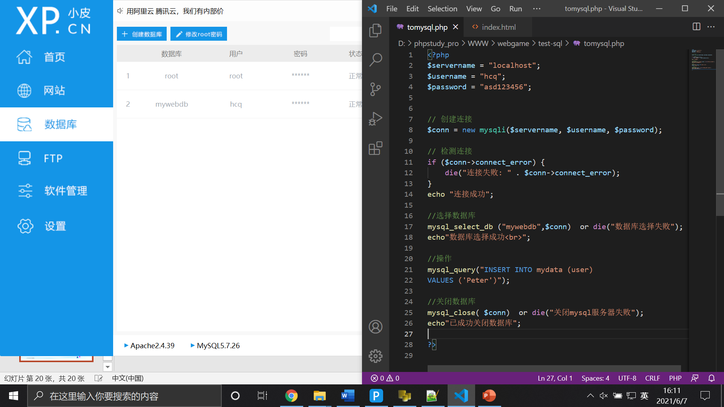Click VS Code vertical scrollbar thumb

(x=720, y=132)
